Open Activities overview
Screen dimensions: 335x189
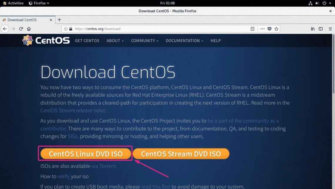(x=13, y=3)
